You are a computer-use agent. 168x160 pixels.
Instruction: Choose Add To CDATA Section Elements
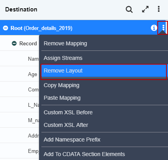[104, 154]
